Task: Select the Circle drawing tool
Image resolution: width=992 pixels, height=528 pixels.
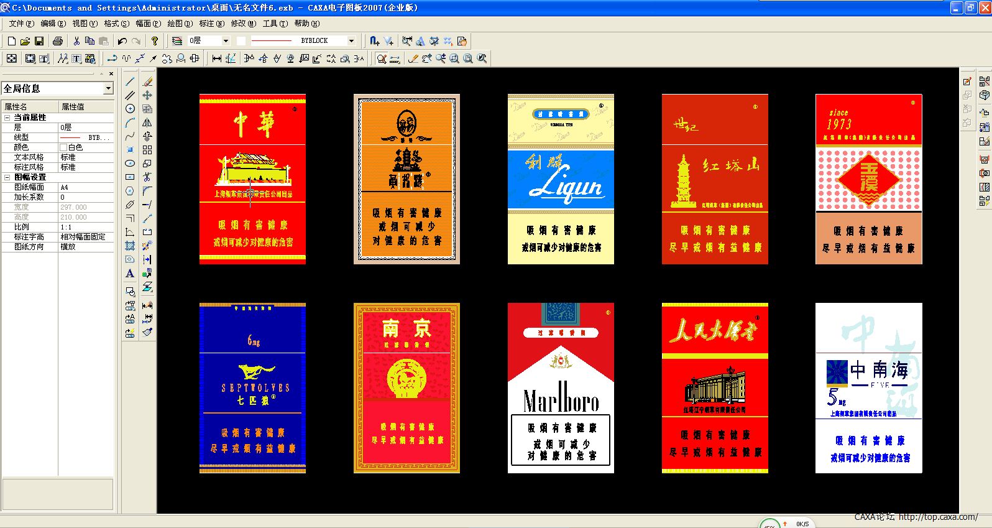Action: tap(130, 109)
